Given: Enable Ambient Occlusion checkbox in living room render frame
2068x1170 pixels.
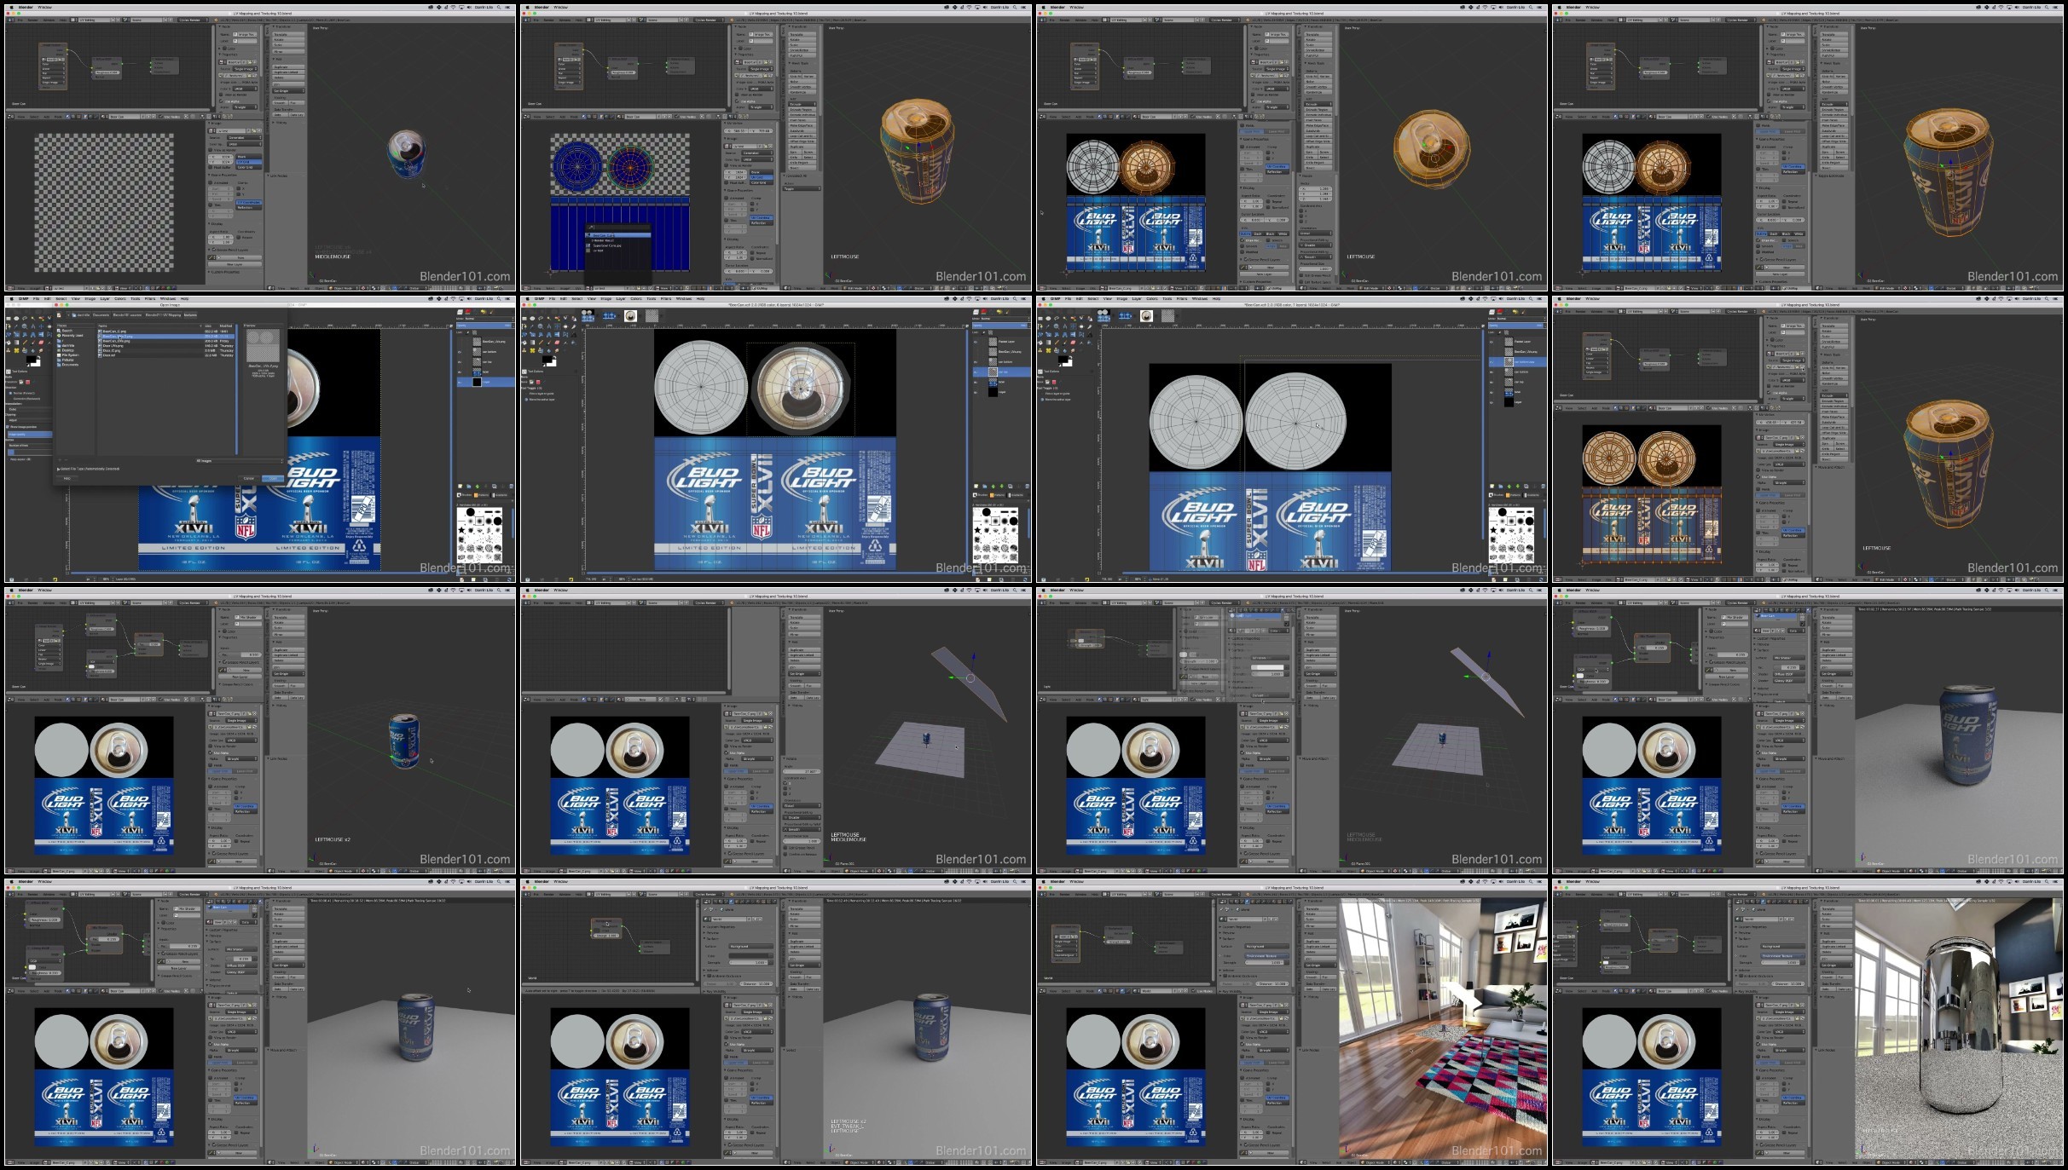Looking at the screenshot, I should [1225, 976].
